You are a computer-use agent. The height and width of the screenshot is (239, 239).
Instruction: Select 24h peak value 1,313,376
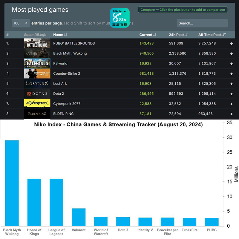click(177, 73)
